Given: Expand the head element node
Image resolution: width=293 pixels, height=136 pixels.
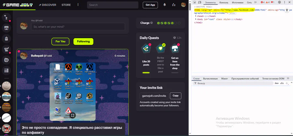Looking at the screenshot, I should point(196,16).
